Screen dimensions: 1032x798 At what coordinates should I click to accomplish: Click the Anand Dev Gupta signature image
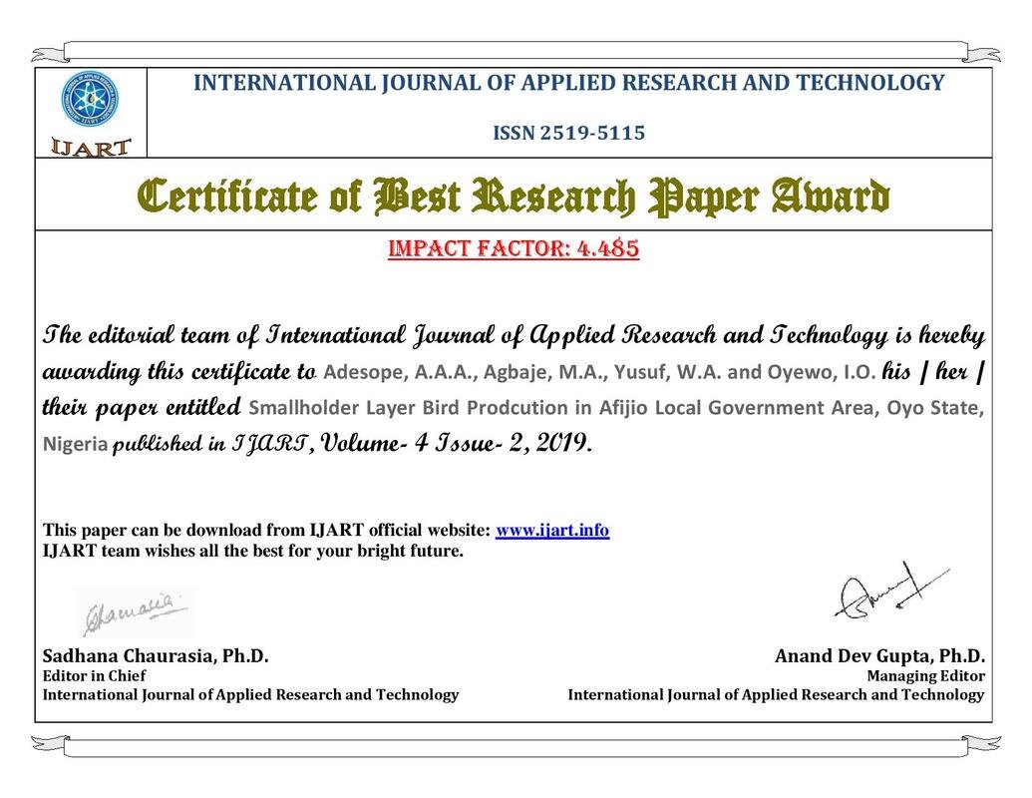click(891, 591)
